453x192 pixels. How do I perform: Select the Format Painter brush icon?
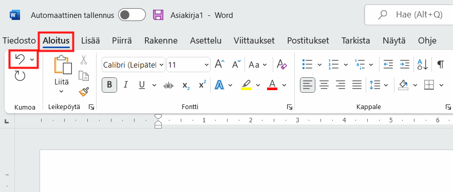(x=84, y=92)
